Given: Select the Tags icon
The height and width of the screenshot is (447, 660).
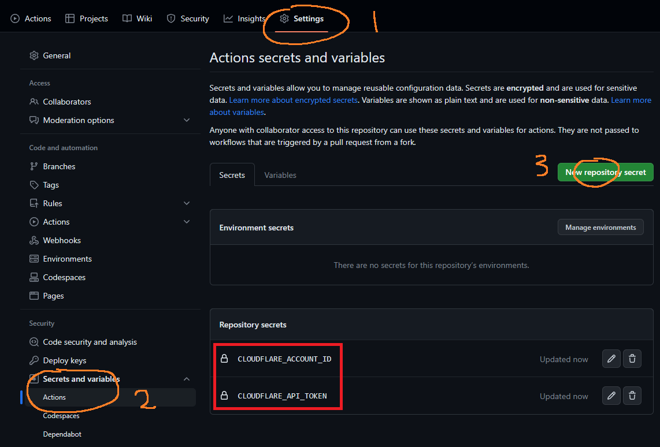Looking at the screenshot, I should coord(34,185).
